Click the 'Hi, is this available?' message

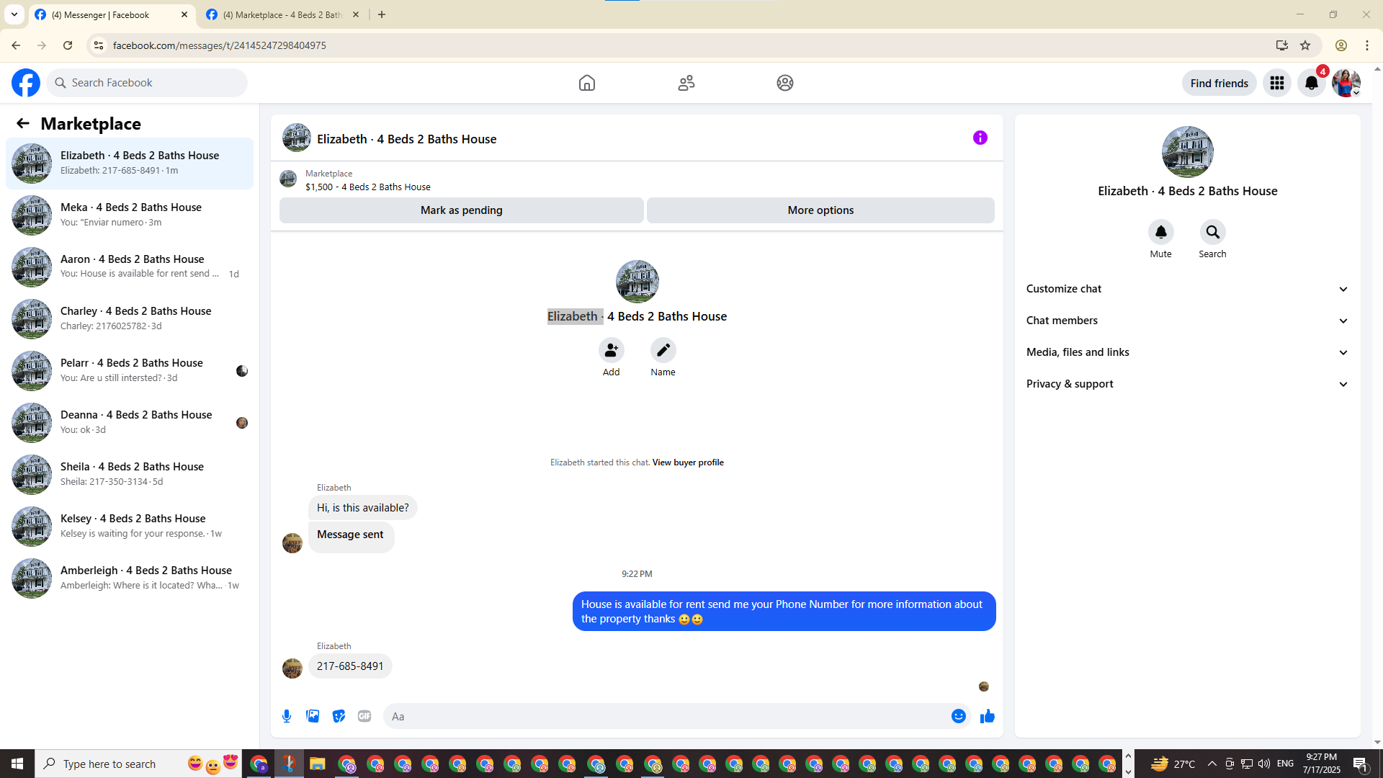pyautogui.click(x=363, y=508)
